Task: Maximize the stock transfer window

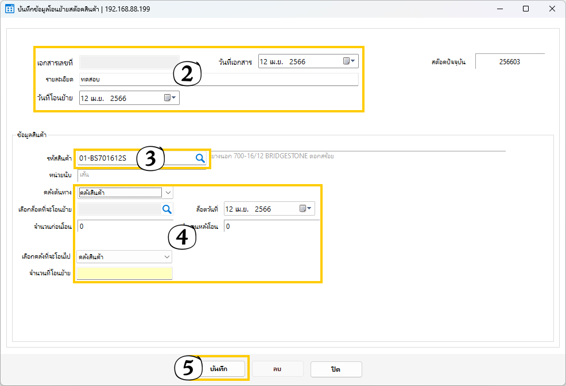Action: (x=526, y=9)
